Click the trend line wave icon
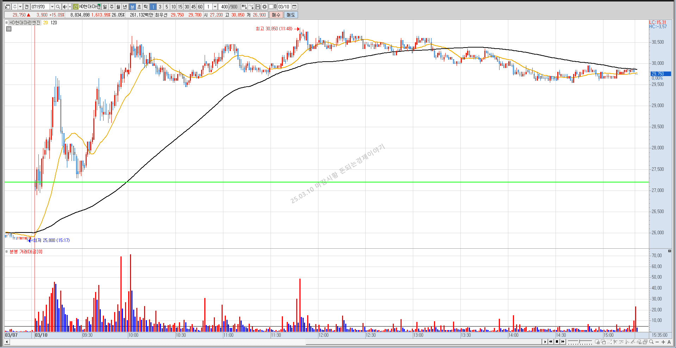The image size is (676, 348). tap(621, 342)
